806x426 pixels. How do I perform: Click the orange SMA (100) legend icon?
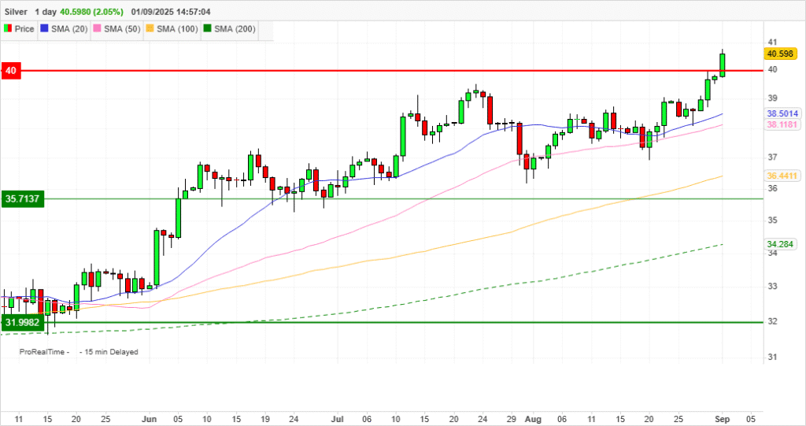(x=150, y=29)
